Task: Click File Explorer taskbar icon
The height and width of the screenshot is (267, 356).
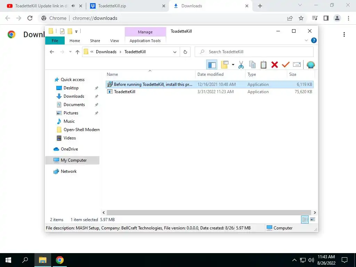Action: (x=42, y=260)
